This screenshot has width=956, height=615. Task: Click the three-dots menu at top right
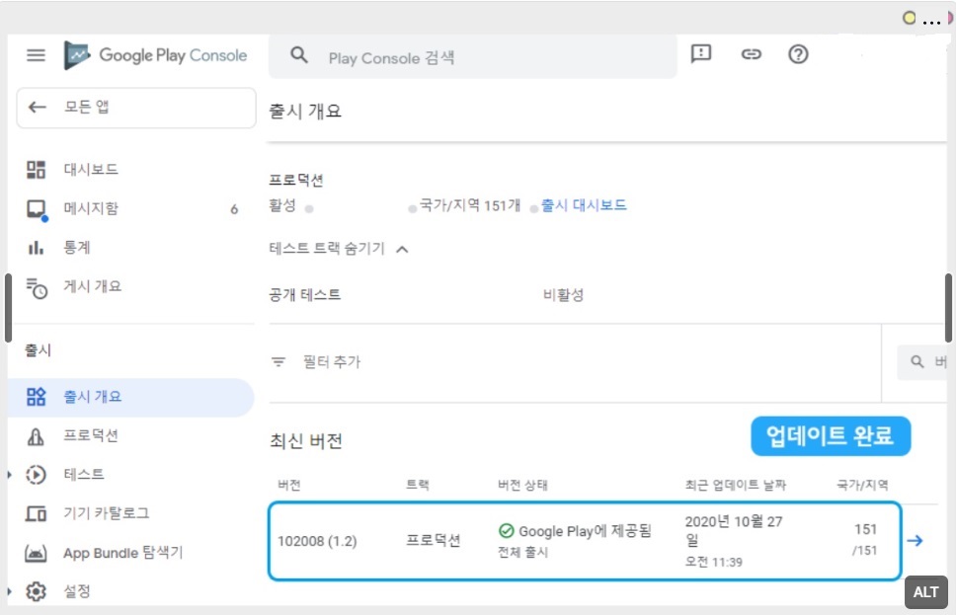click(931, 23)
